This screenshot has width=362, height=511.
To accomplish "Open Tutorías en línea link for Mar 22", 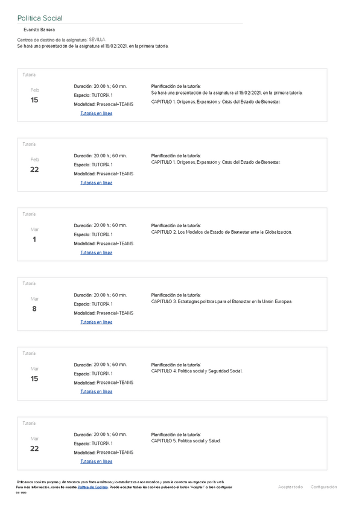I will tap(97, 462).
